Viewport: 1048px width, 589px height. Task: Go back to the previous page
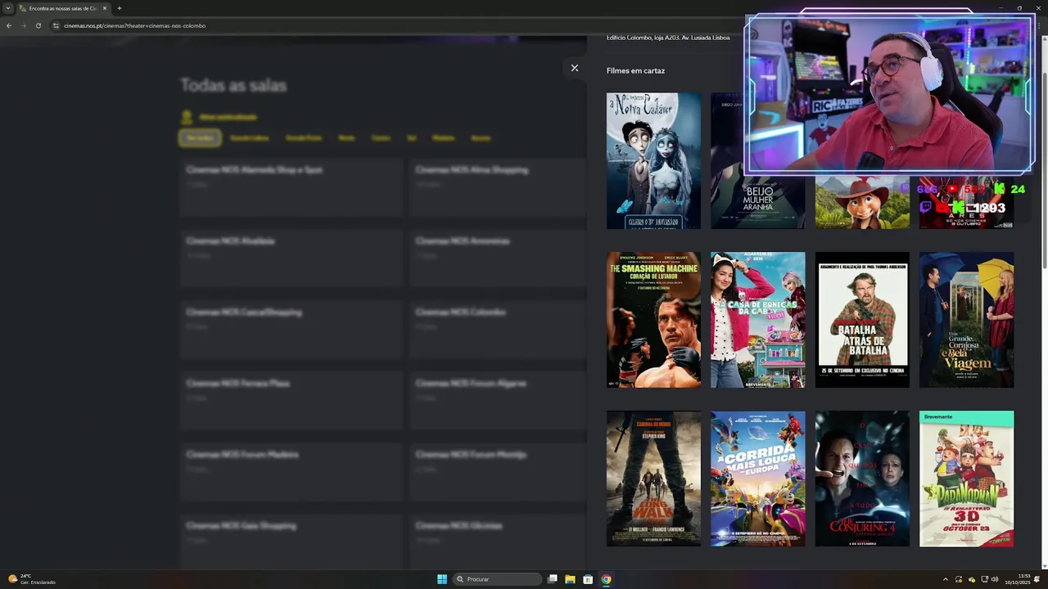pos(9,25)
